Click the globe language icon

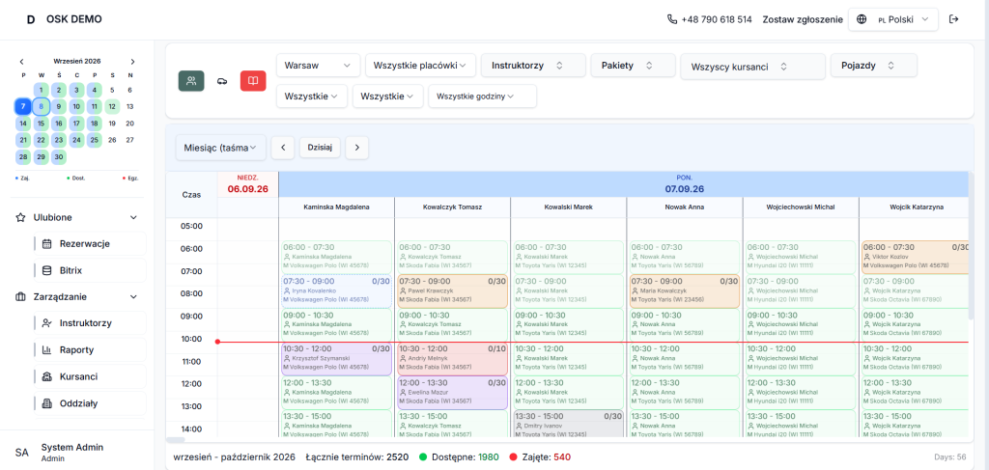(x=862, y=19)
